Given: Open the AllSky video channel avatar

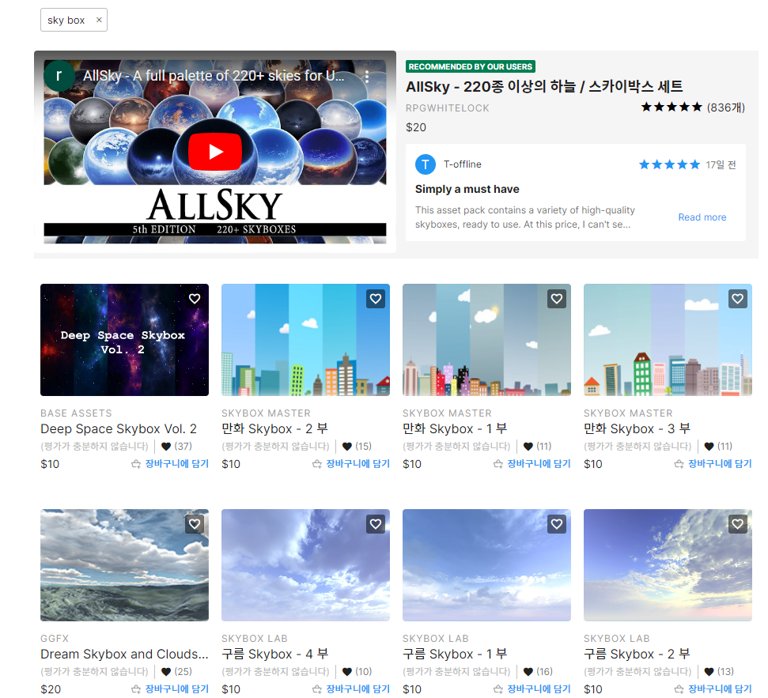Looking at the screenshot, I should pos(59,75).
